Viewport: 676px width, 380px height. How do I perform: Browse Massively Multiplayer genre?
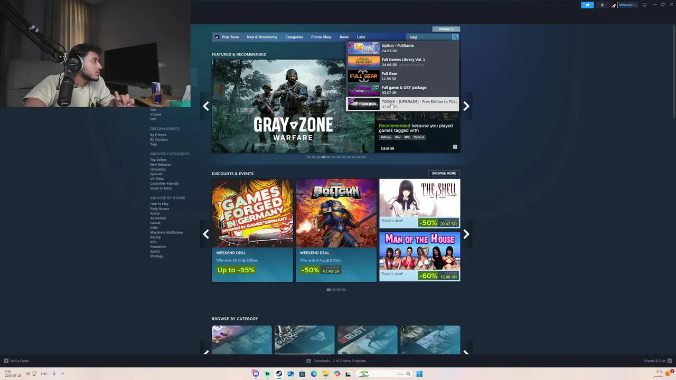(x=166, y=232)
